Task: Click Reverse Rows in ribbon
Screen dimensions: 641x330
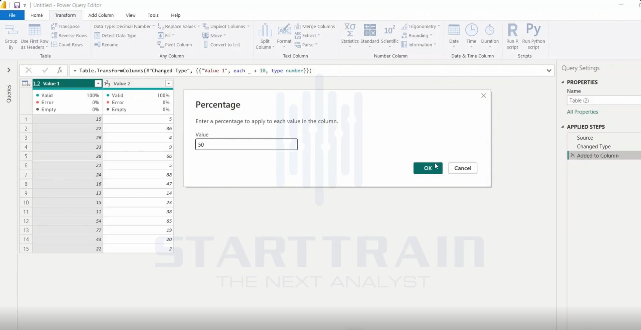Action: pos(69,35)
